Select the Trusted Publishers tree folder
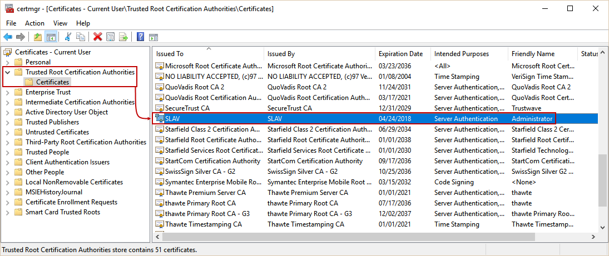 coord(52,122)
